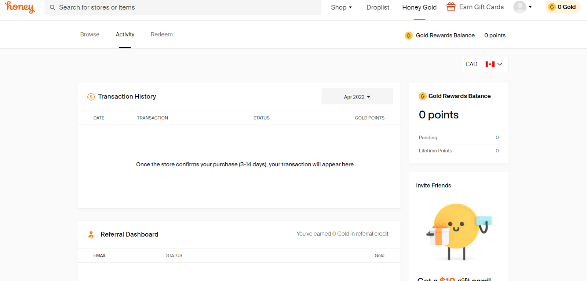The height and width of the screenshot is (281, 587).
Task: Click the Referral Dashboard heading
Action: [130, 234]
